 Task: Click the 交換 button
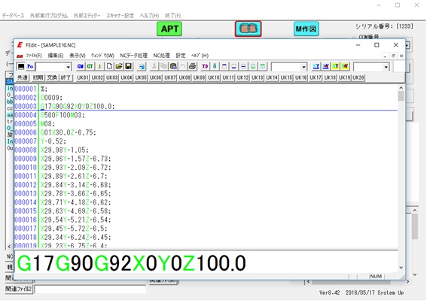pos(52,77)
